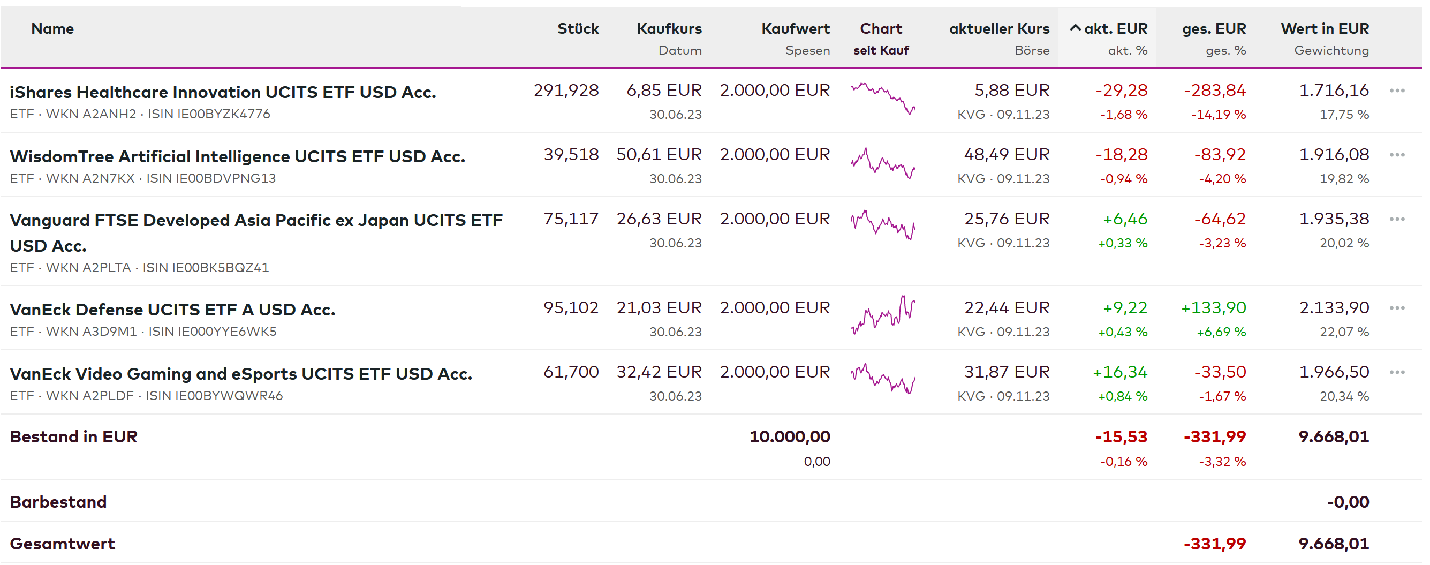Open three-dot menu for VanEck Video Gaming

tap(1397, 373)
